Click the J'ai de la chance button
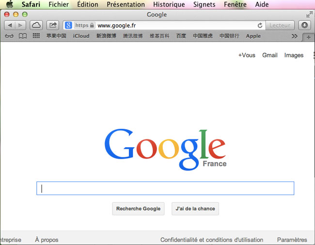Viewport: 315px width, 245px height. pos(195,209)
